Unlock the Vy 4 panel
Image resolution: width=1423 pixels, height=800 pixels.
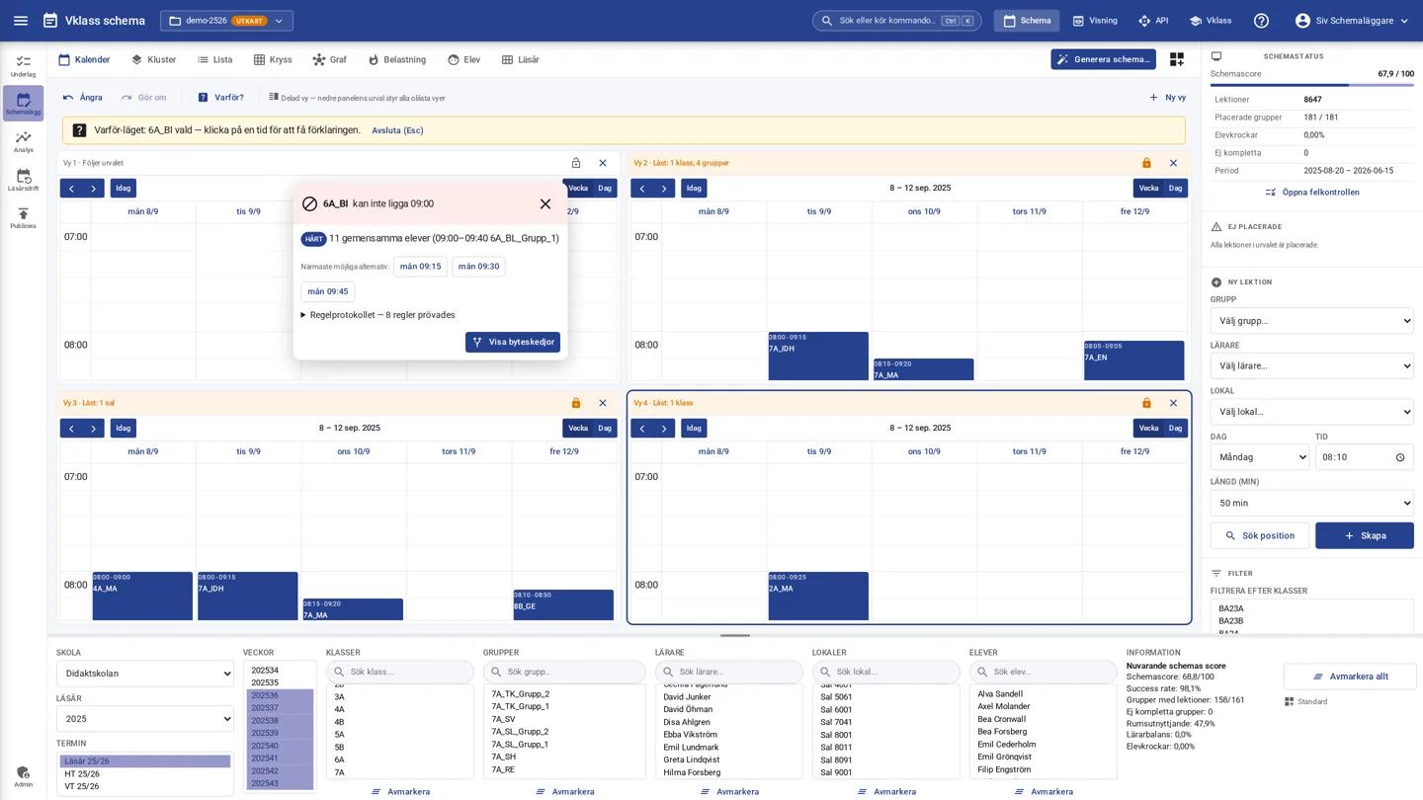click(x=1146, y=403)
